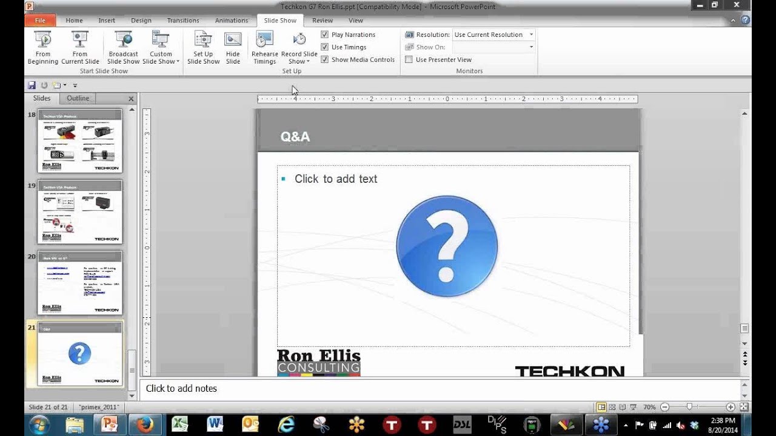
Task: Click the Windows Start orb
Action: 39,424
